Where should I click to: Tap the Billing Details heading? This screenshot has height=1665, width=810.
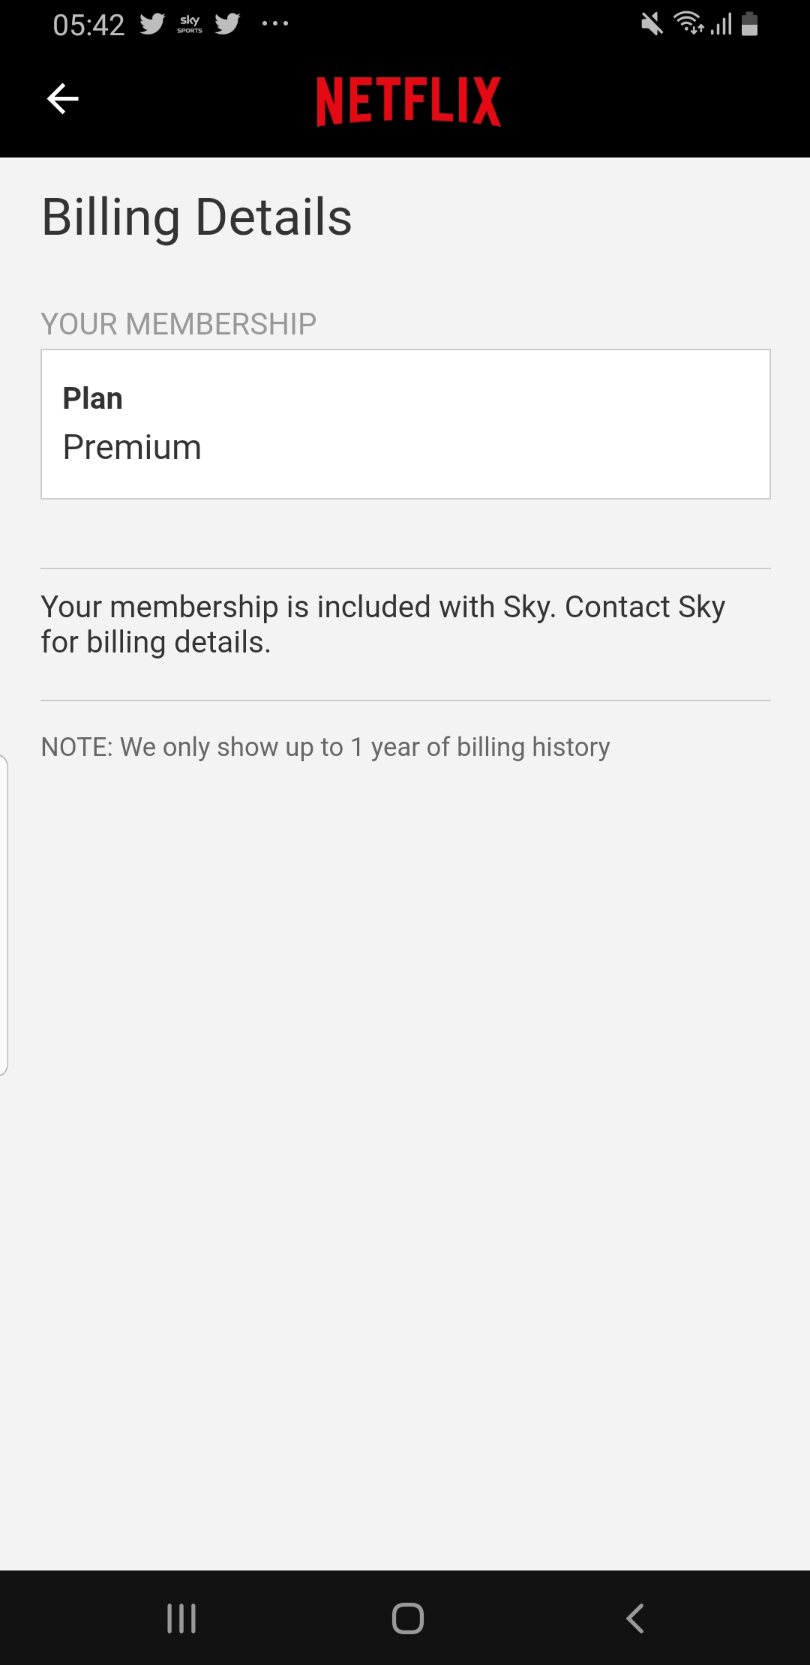pyautogui.click(x=196, y=217)
